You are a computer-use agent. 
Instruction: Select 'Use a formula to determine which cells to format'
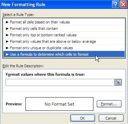[64, 54]
